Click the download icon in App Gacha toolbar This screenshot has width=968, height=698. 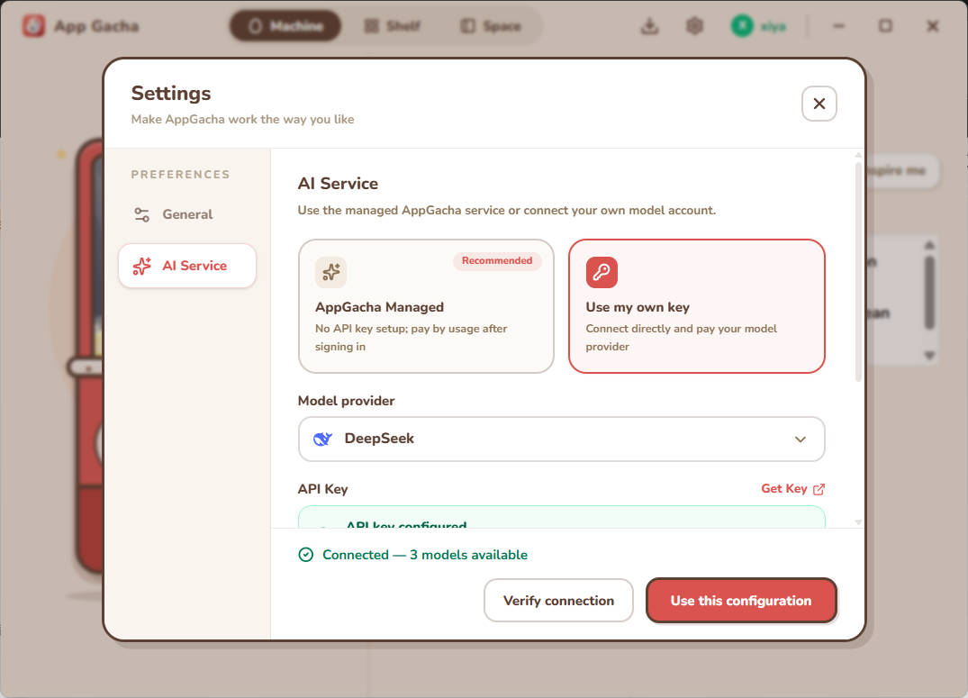click(x=649, y=26)
